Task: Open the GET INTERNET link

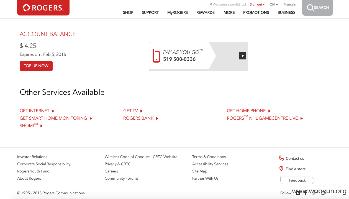Action: [35, 111]
